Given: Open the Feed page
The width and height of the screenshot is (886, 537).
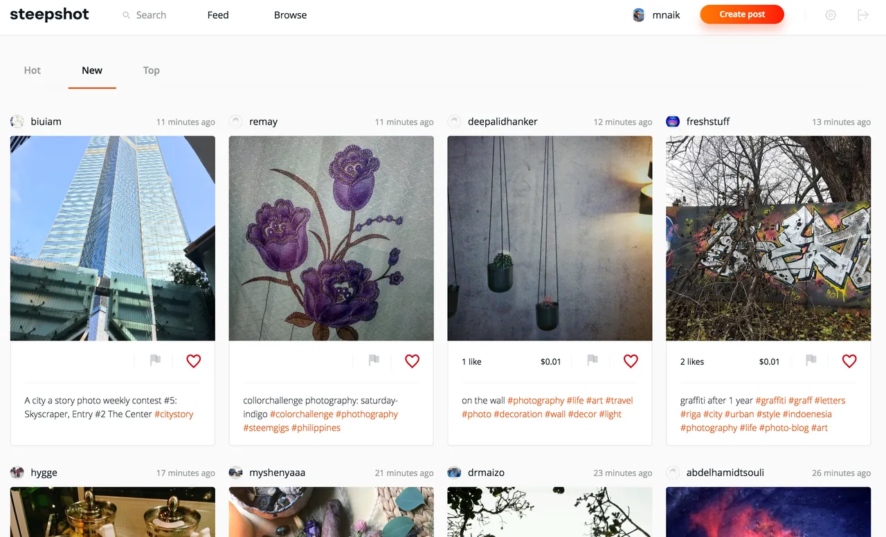Looking at the screenshot, I should click(218, 15).
